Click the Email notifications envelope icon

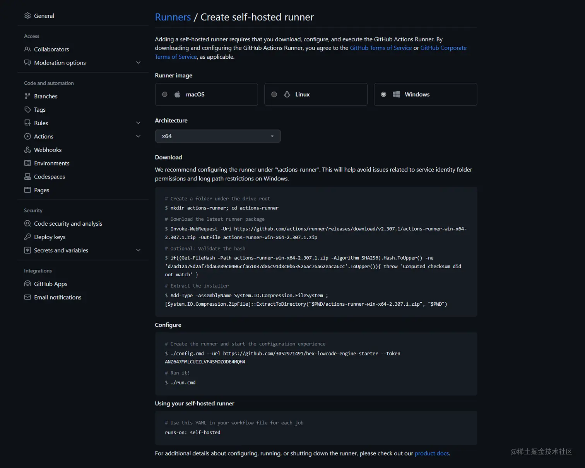pyautogui.click(x=27, y=297)
